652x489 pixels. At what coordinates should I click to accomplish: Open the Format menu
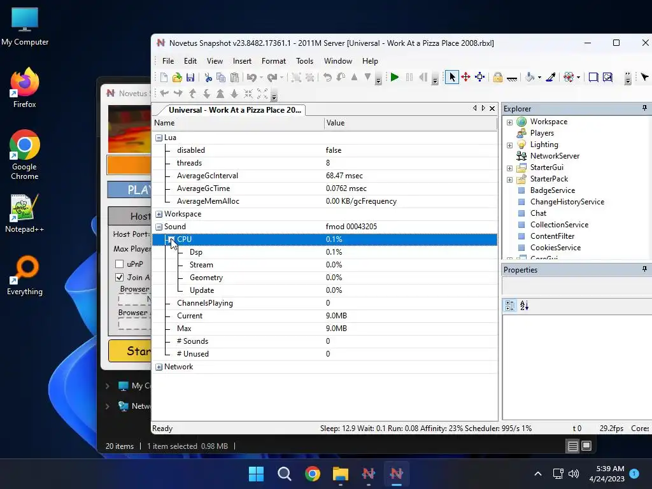pyautogui.click(x=274, y=61)
